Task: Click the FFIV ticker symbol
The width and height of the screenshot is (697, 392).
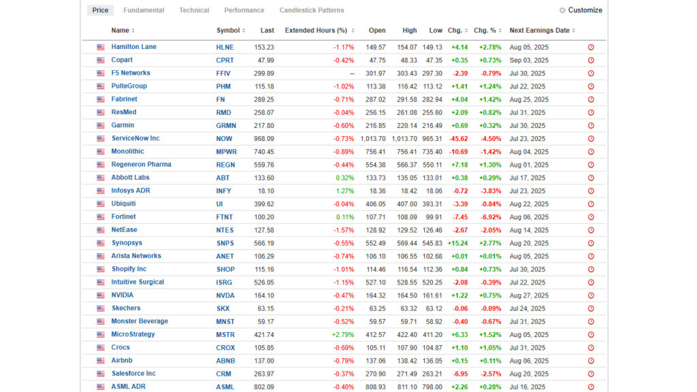Action: [223, 73]
